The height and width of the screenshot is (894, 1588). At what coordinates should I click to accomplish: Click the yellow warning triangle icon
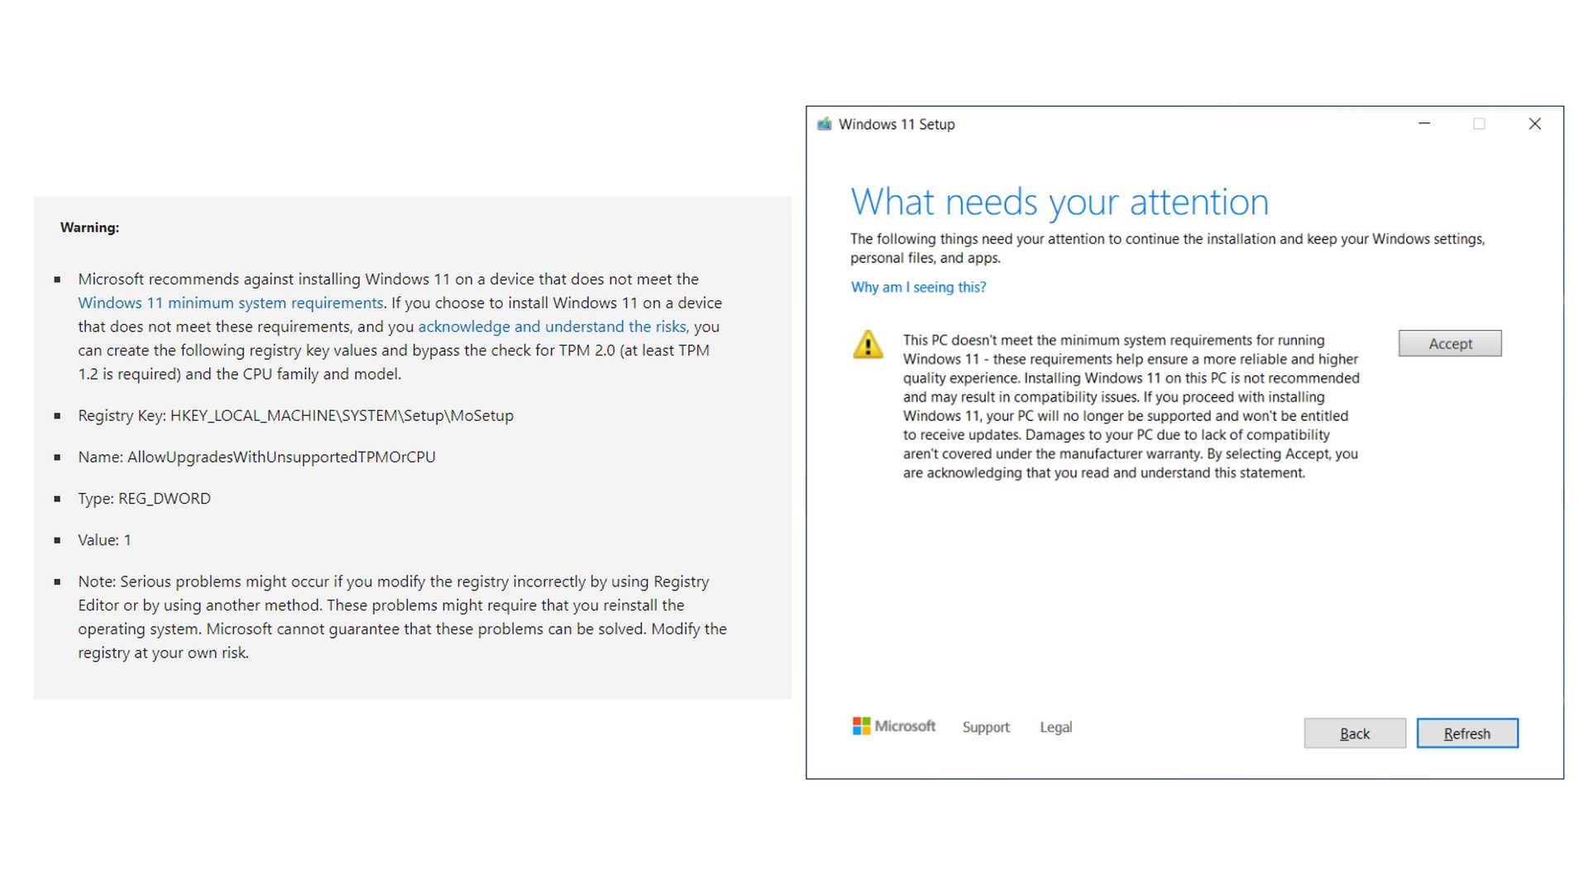(x=868, y=344)
